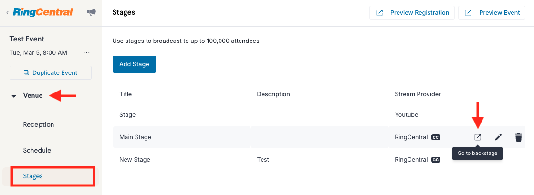This screenshot has height=195, width=534.
Task: Open backstage for Main Stage
Action: (478, 137)
